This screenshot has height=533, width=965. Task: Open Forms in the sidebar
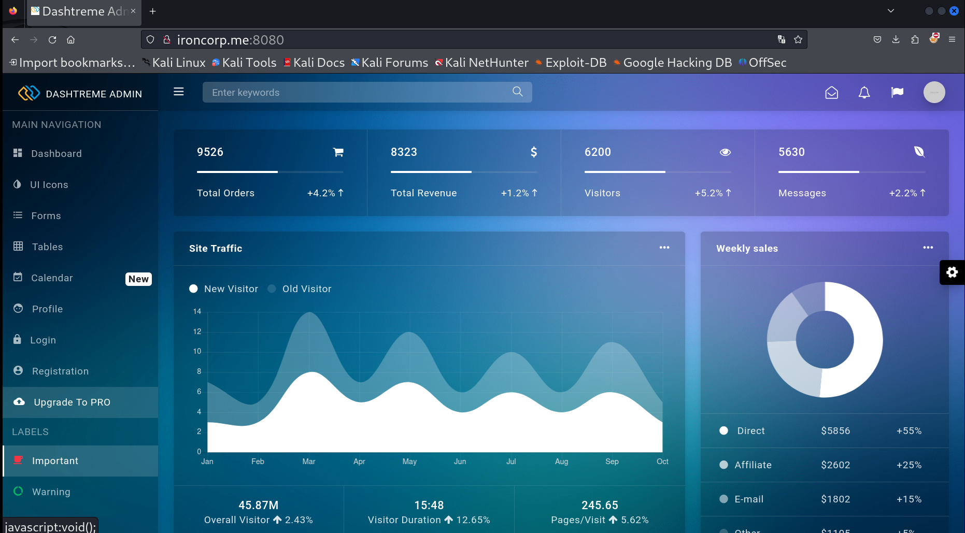[x=80, y=215]
